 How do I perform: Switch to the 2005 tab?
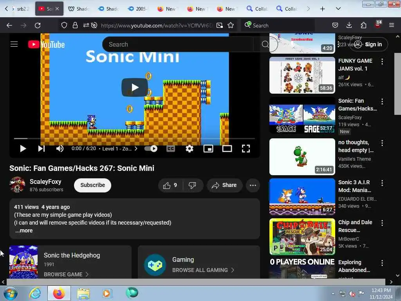click(138, 9)
